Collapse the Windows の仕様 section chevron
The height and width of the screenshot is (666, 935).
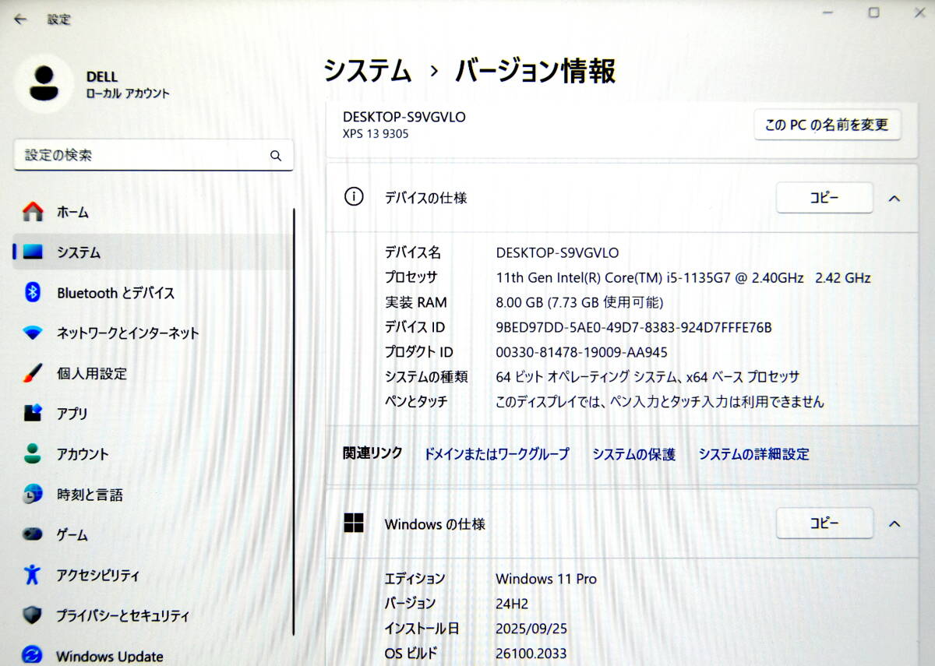(x=894, y=523)
